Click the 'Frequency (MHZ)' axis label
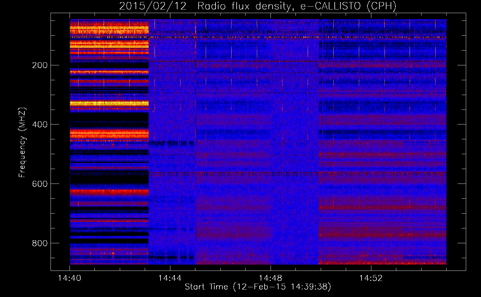Viewport: 481px width, 297px height. [22, 143]
